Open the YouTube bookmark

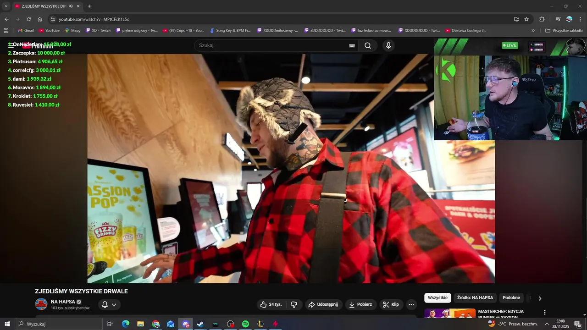pos(50,31)
